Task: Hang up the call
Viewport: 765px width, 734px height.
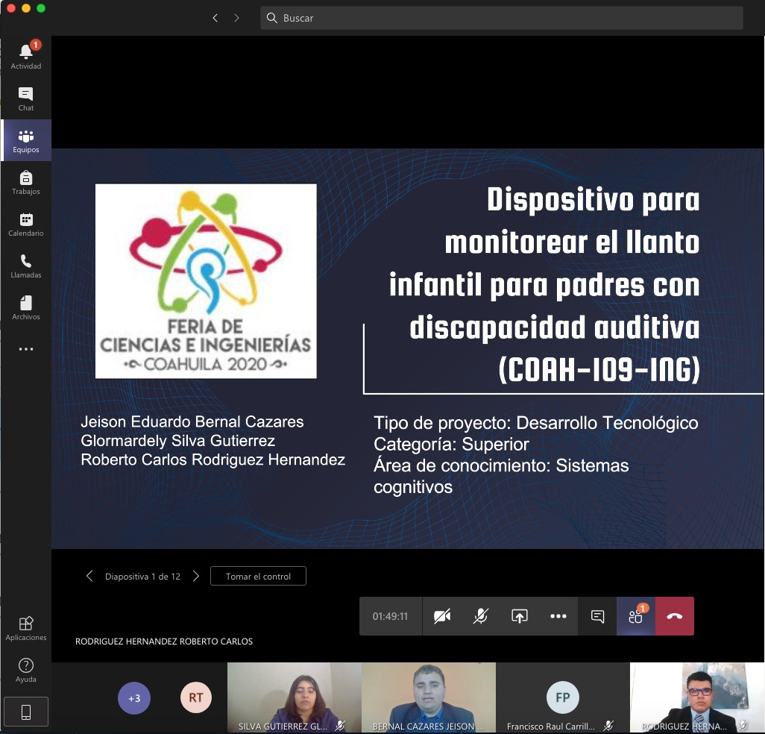Action: coord(675,616)
